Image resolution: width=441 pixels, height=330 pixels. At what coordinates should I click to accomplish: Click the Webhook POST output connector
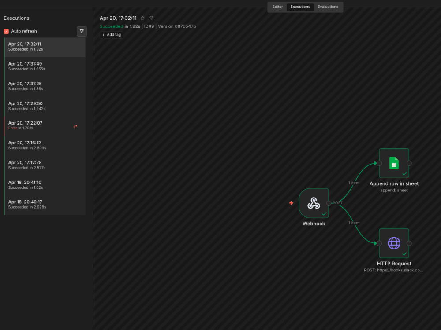pyautogui.click(x=329, y=203)
